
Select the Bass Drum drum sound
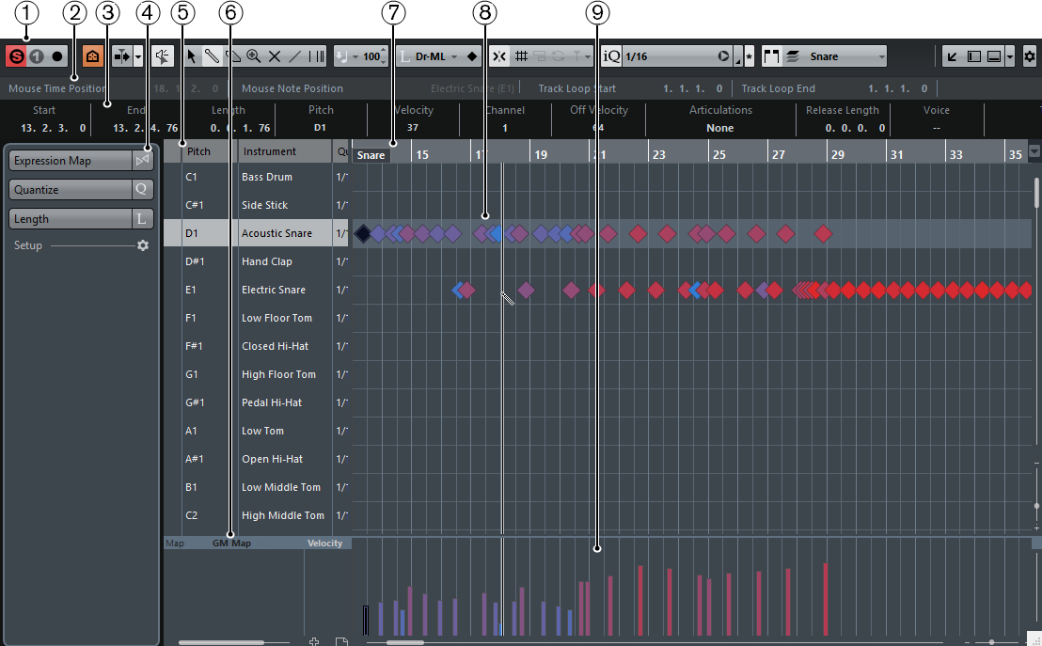coord(267,177)
